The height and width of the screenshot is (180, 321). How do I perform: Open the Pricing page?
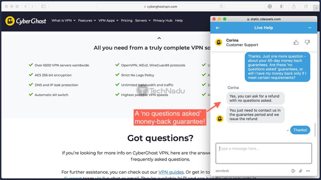[127, 20]
